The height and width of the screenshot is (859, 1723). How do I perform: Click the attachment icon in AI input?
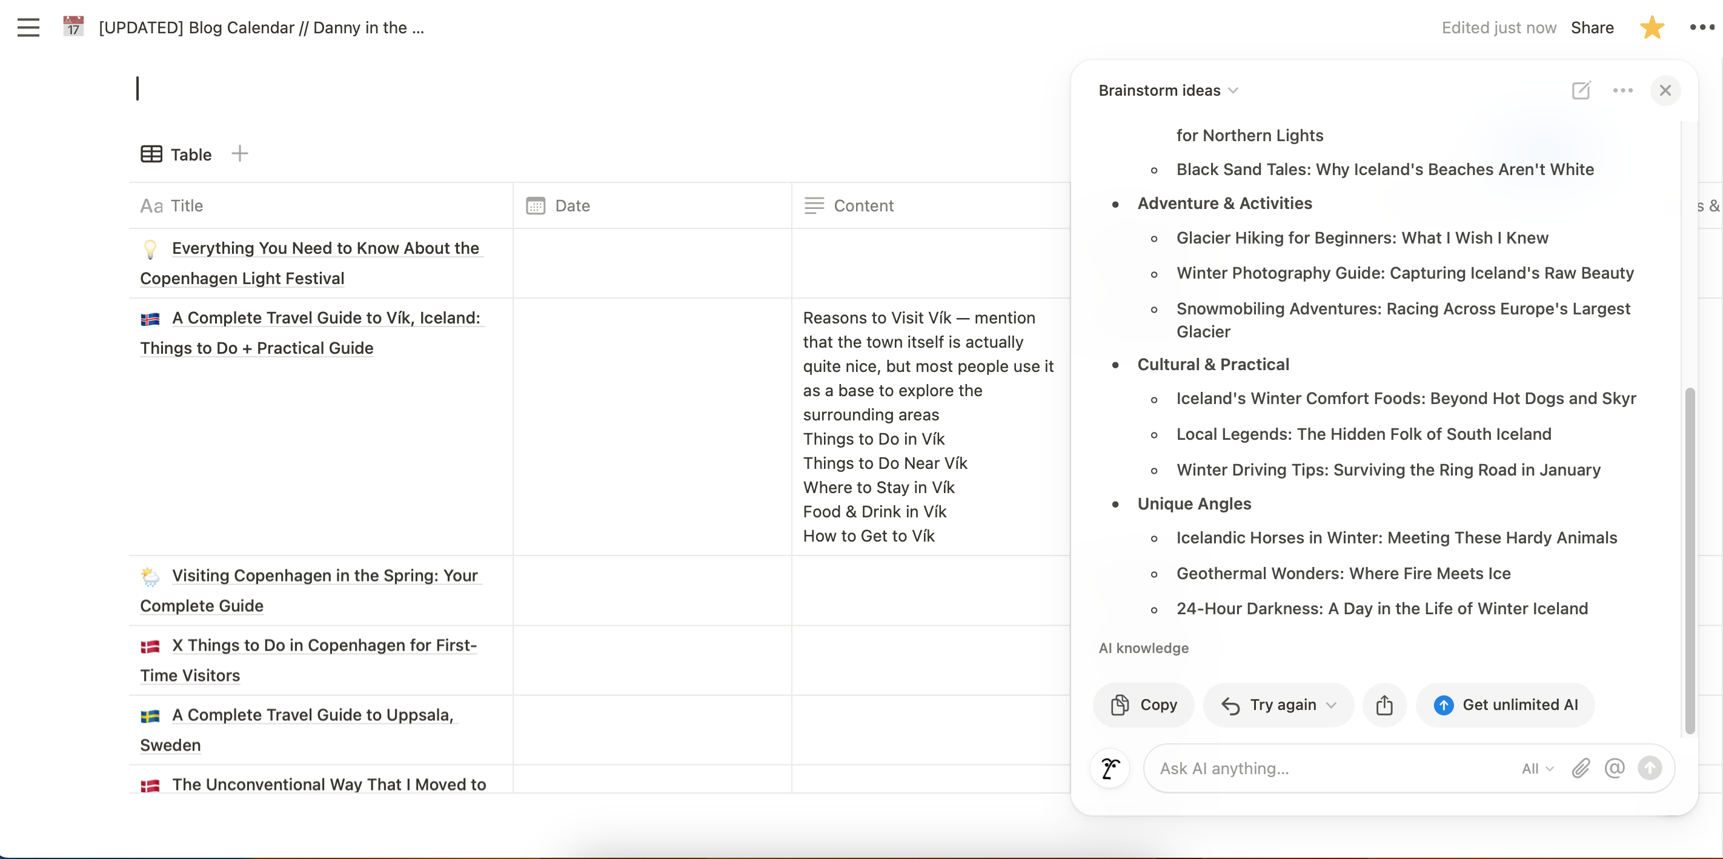point(1580,768)
